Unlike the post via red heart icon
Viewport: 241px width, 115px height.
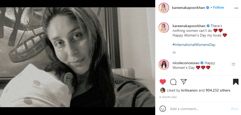162,82
